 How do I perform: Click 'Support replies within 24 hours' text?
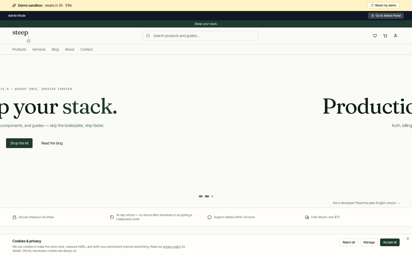[x=234, y=217]
